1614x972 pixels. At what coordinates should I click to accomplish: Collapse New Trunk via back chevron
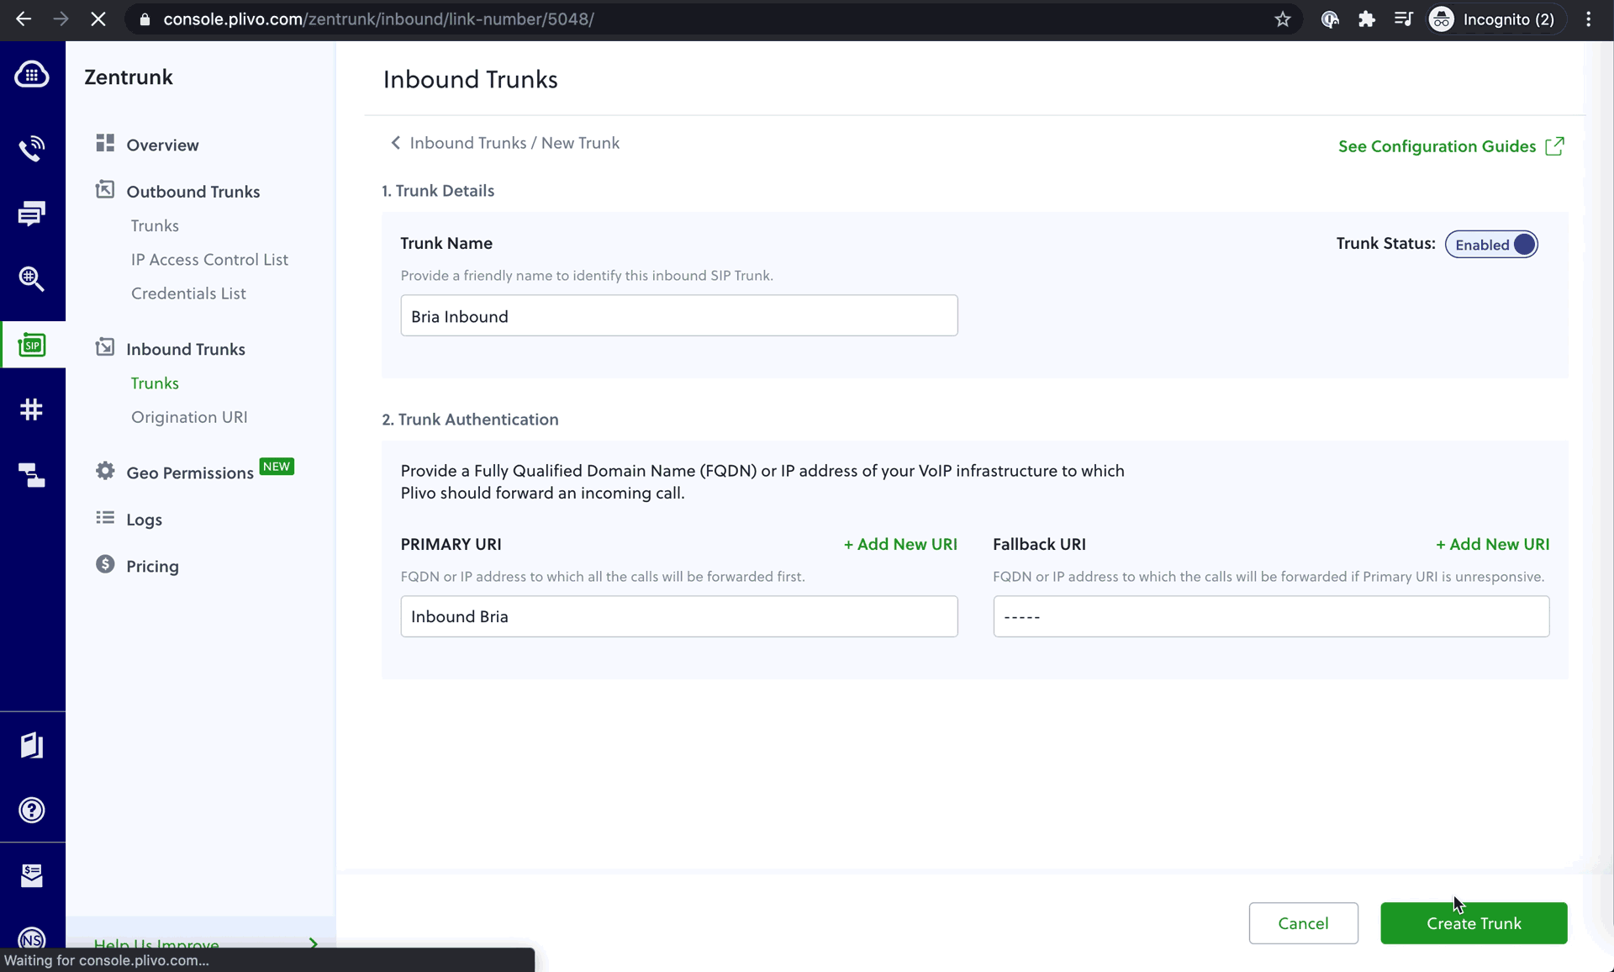coord(395,143)
